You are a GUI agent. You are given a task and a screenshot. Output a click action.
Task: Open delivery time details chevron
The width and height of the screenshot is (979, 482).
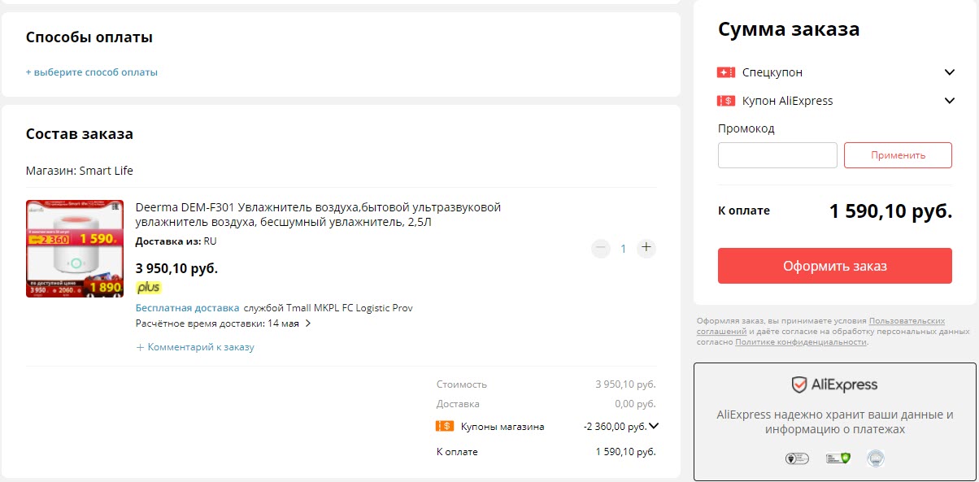coord(308,324)
